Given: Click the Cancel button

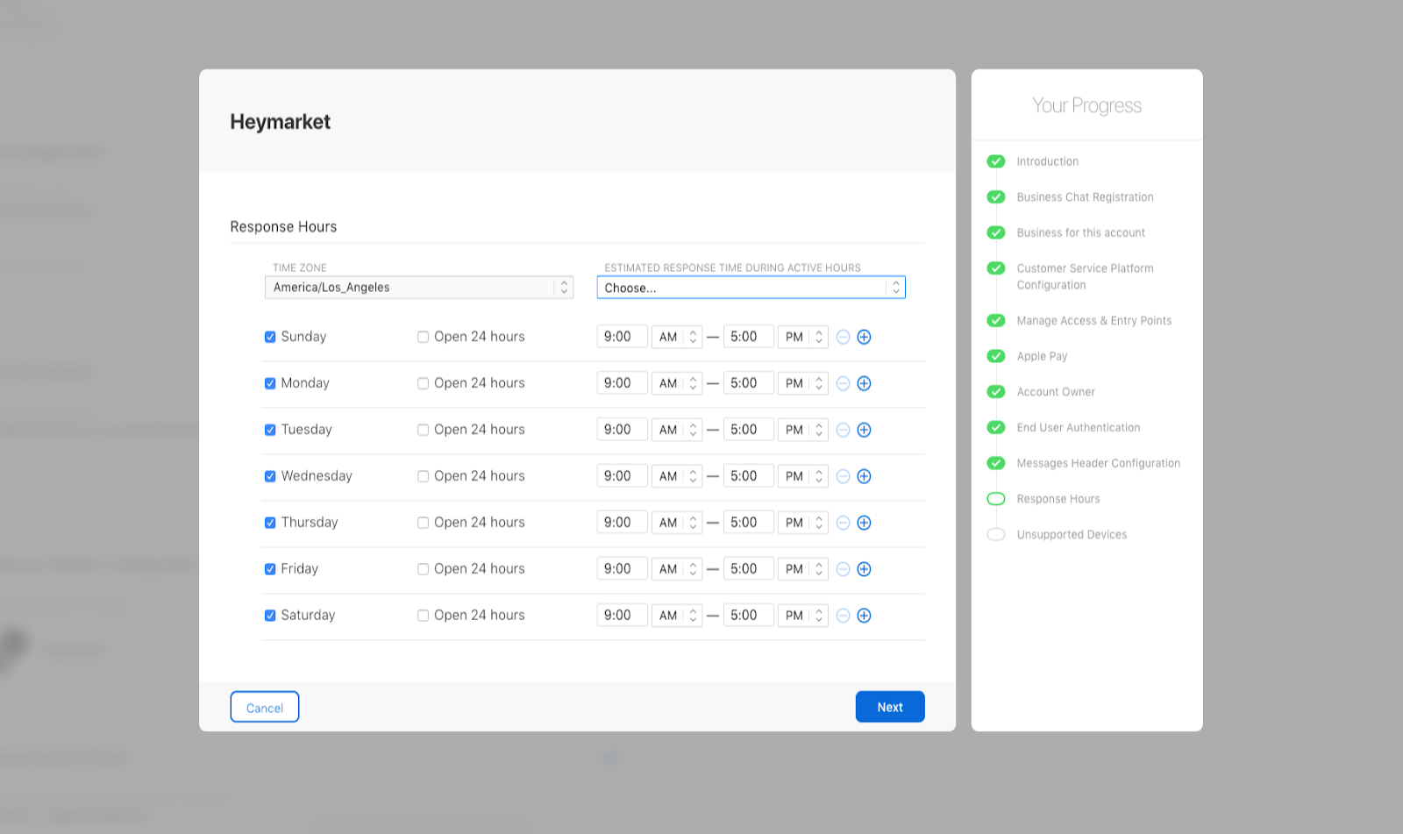Looking at the screenshot, I should tap(265, 707).
